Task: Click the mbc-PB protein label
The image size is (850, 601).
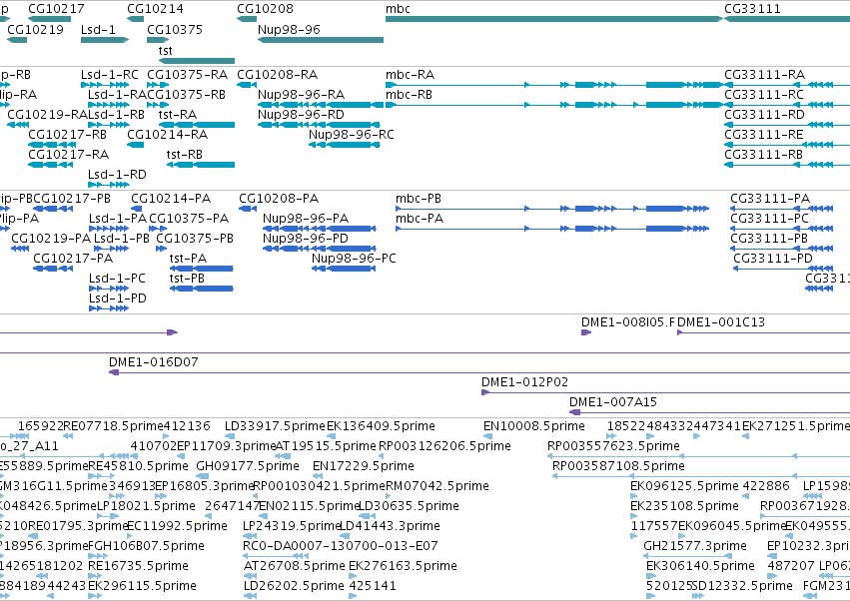Action: 418,199
